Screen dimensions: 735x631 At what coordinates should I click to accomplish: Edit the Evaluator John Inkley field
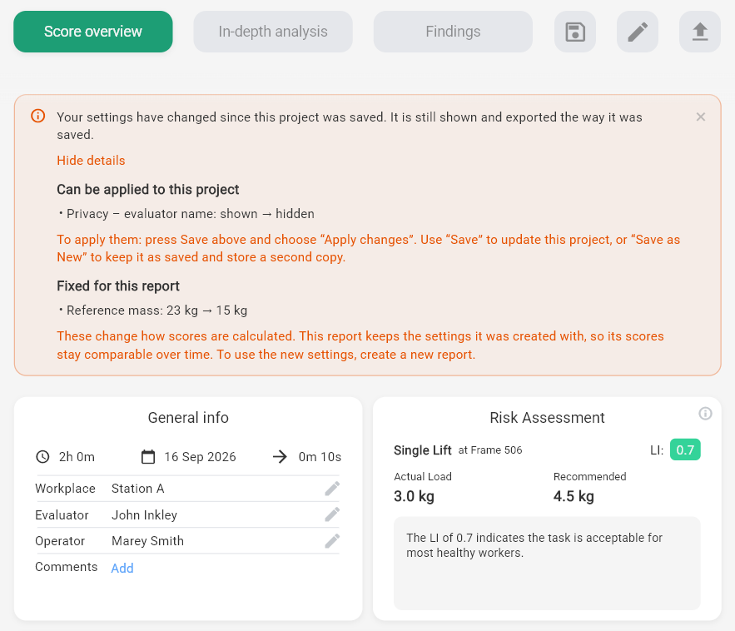coord(332,514)
